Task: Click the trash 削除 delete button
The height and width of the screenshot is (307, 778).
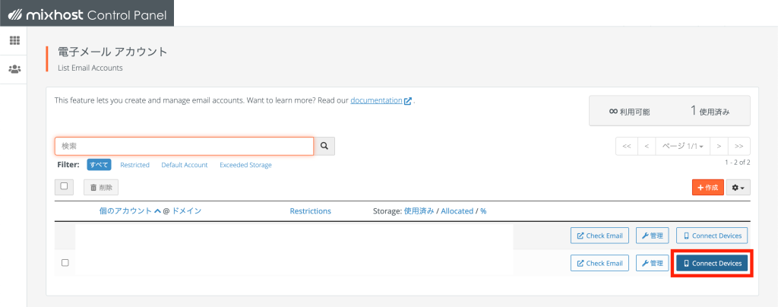Action: 101,188
